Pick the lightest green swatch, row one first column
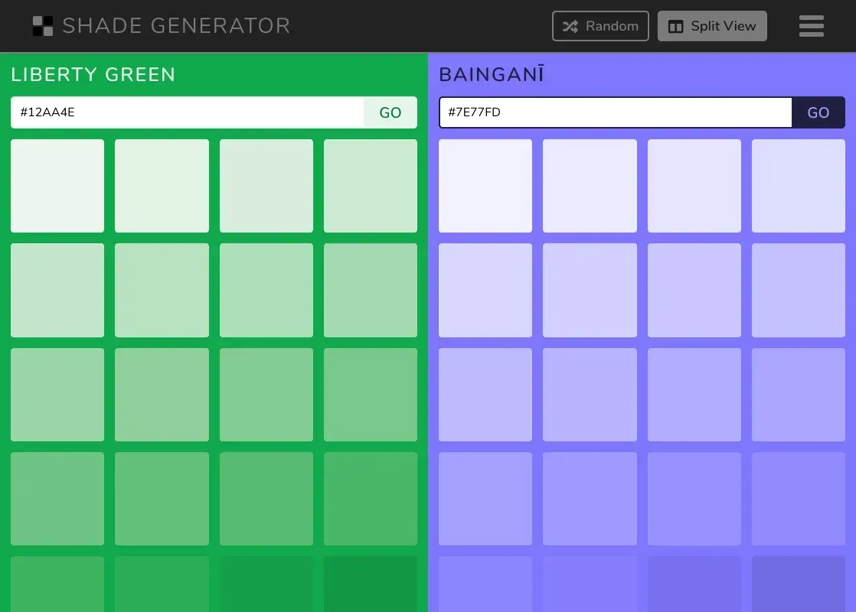This screenshot has height=612, width=856. click(57, 186)
